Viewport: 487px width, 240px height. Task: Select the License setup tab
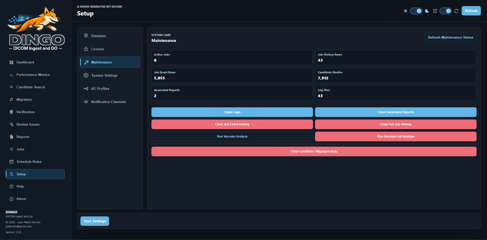tap(110, 49)
